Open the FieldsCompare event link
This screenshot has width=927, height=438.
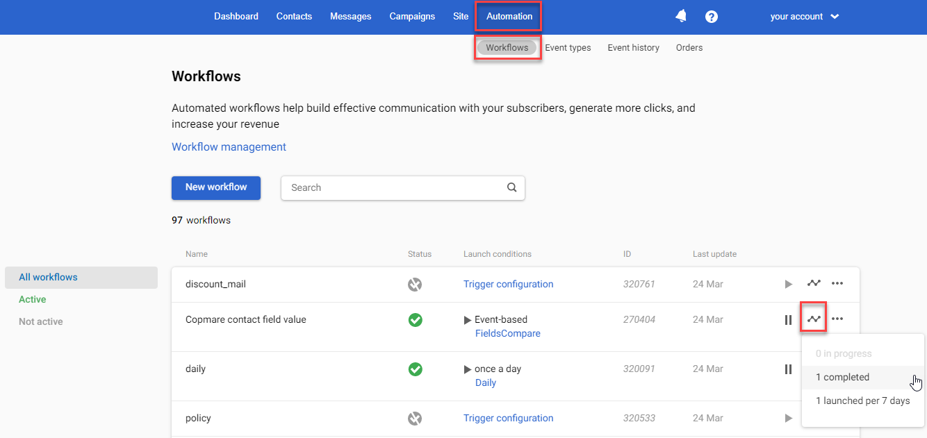(508, 333)
